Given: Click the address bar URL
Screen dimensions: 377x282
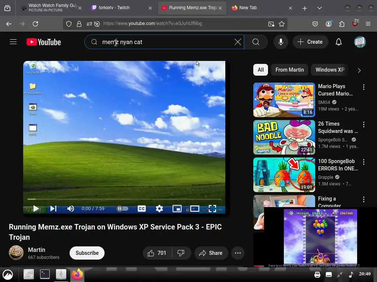Looking at the screenshot, I should coord(152,23).
